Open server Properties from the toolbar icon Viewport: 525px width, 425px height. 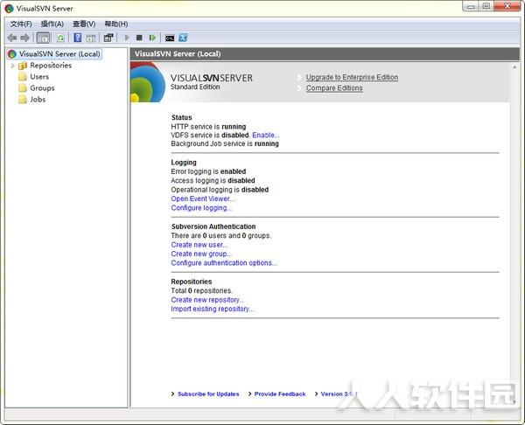pyautogui.click(x=108, y=38)
